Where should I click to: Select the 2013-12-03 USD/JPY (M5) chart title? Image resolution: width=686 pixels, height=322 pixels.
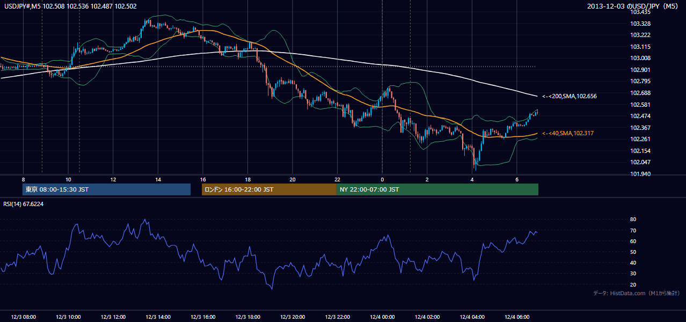(x=633, y=6)
